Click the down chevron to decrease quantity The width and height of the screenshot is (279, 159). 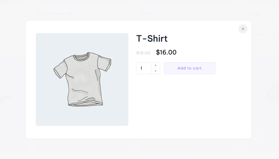tap(155, 71)
